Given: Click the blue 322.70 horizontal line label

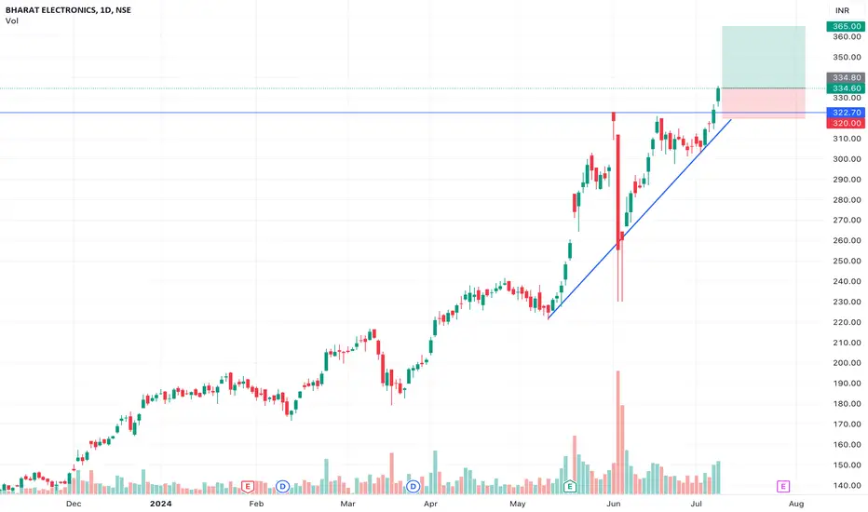Looking at the screenshot, I should click(846, 113).
